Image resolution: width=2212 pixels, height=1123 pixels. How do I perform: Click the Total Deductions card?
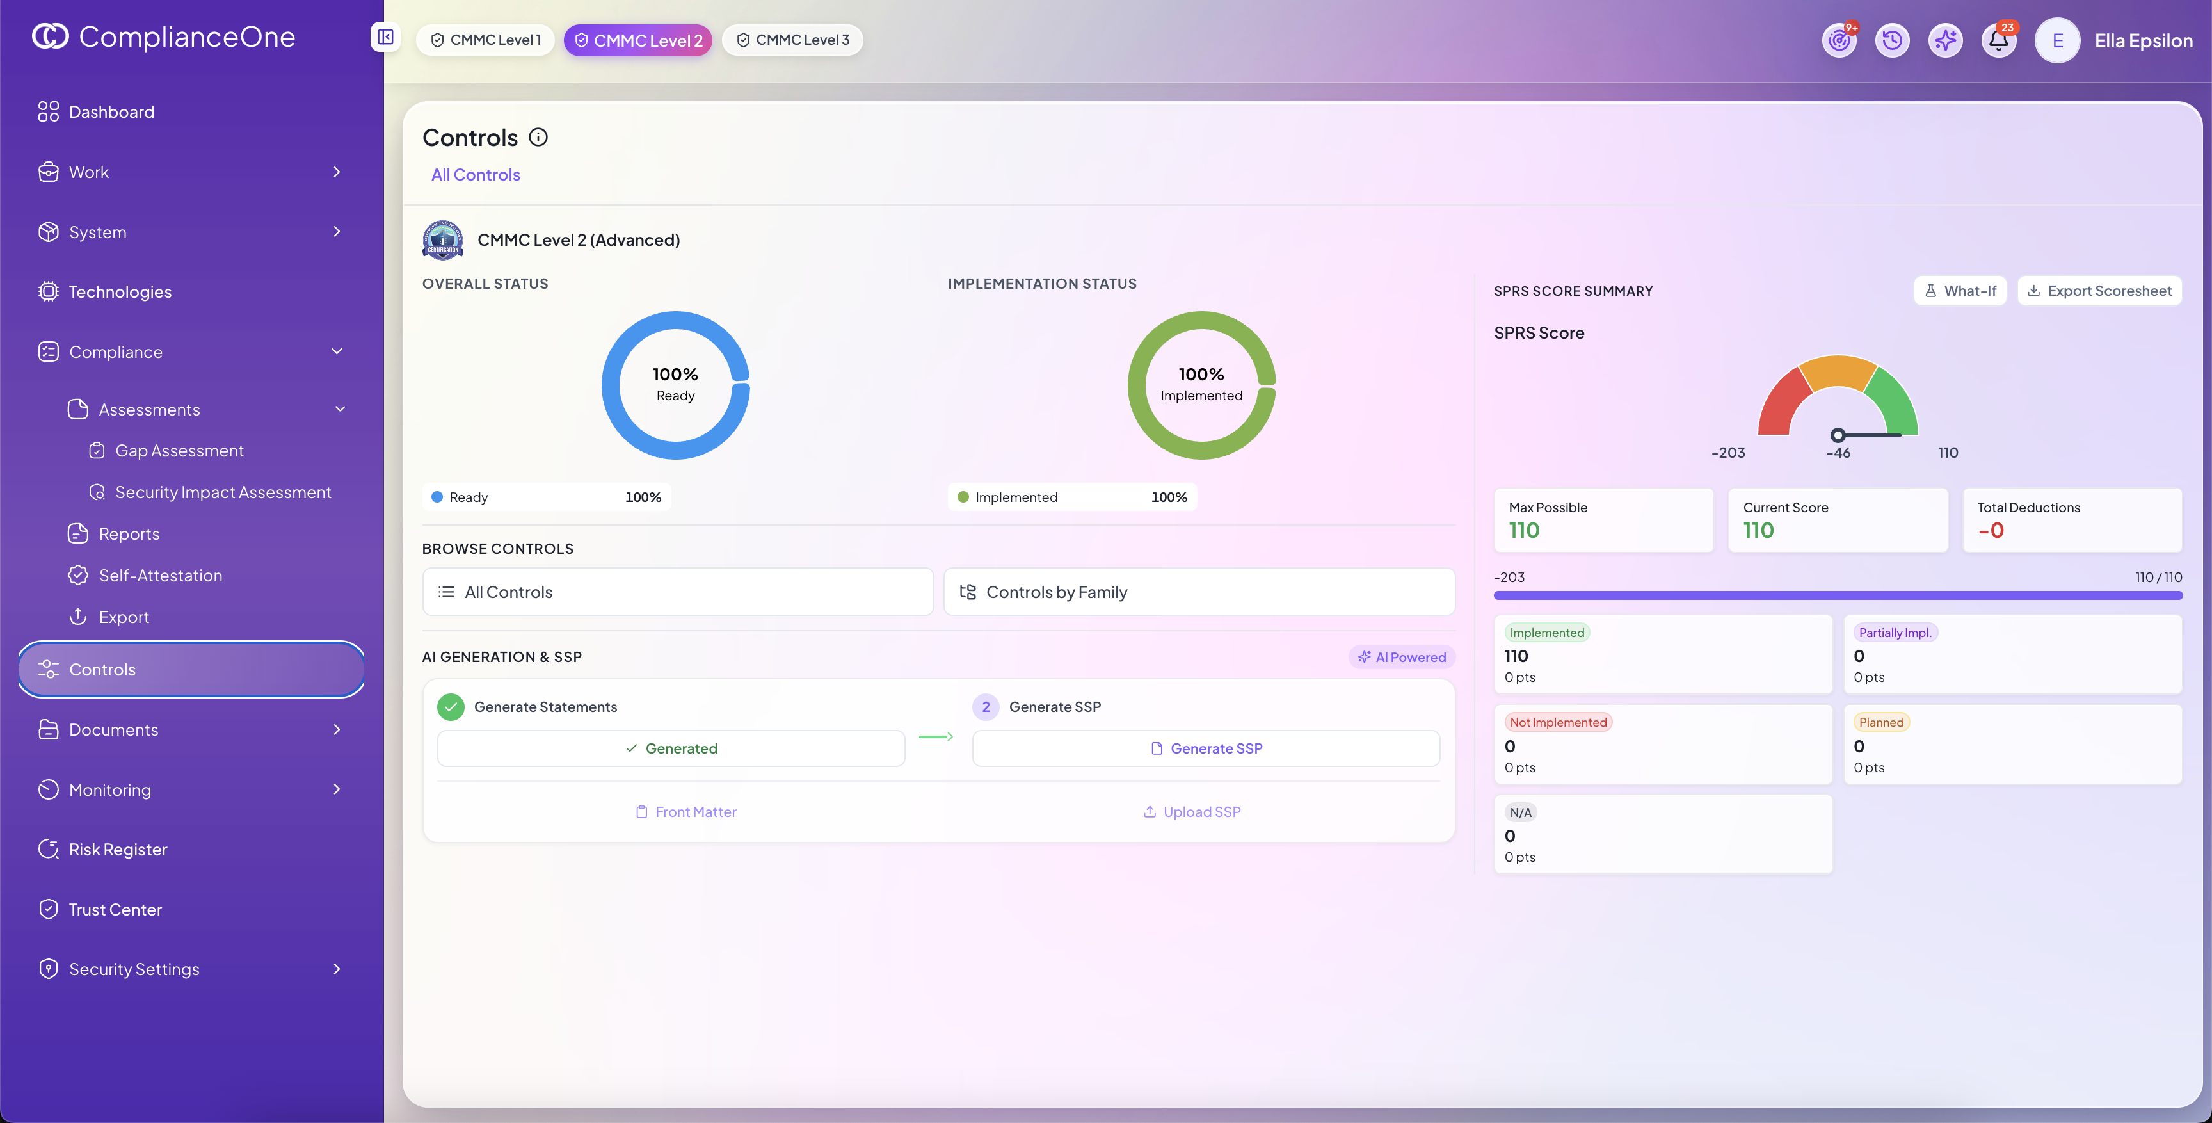click(x=2072, y=520)
